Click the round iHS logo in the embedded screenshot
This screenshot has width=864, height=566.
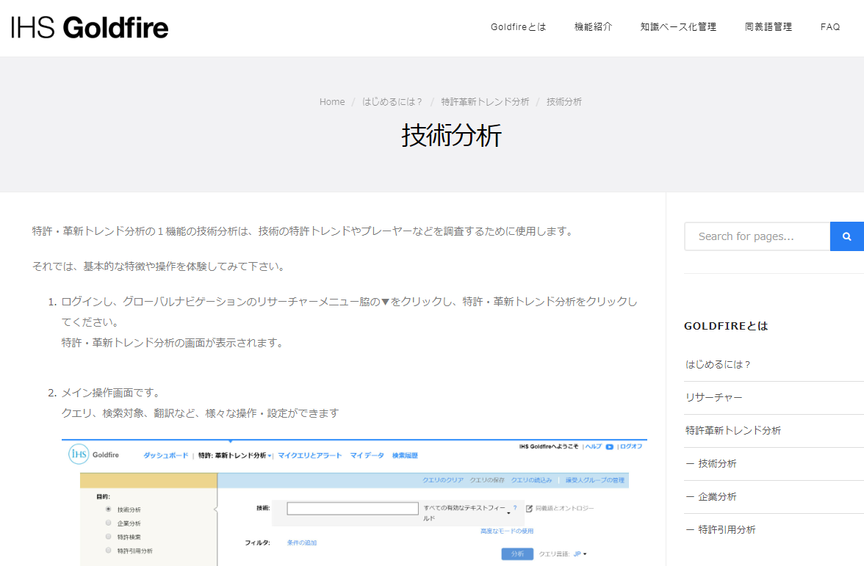click(79, 454)
